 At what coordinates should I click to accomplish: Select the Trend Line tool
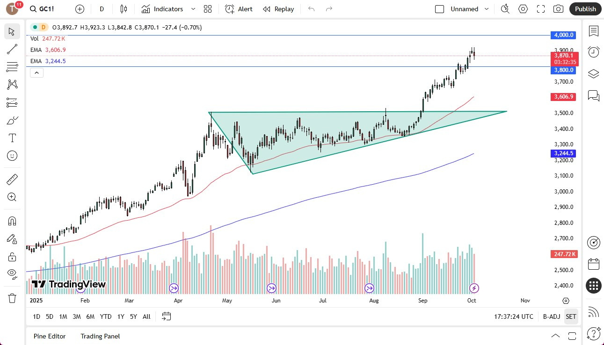pos(12,49)
